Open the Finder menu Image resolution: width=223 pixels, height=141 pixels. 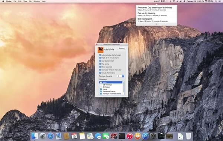click(9, 1)
